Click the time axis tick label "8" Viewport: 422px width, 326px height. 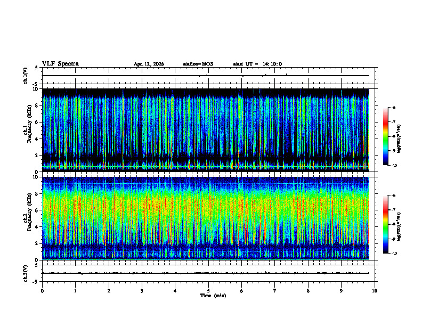[308, 291]
